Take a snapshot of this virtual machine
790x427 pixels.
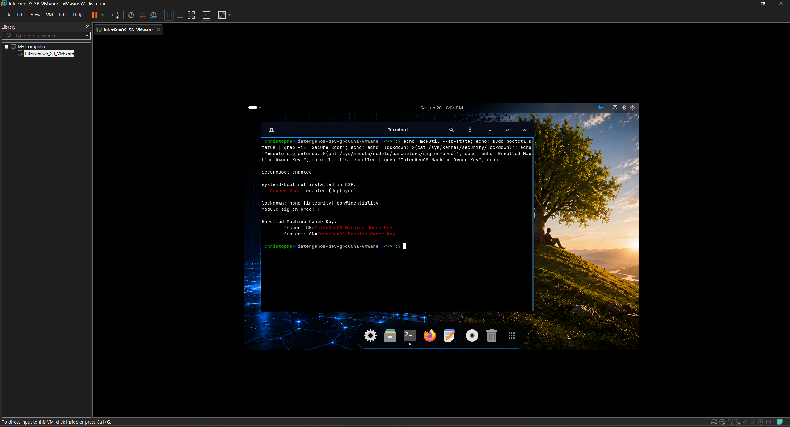click(131, 15)
